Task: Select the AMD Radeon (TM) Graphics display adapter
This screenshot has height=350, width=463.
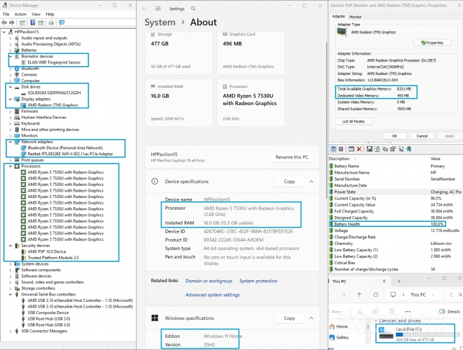Action: (53, 105)
